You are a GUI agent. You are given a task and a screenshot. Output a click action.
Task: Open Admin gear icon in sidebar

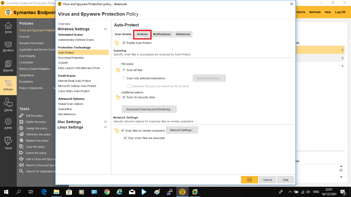coord(8,123)
